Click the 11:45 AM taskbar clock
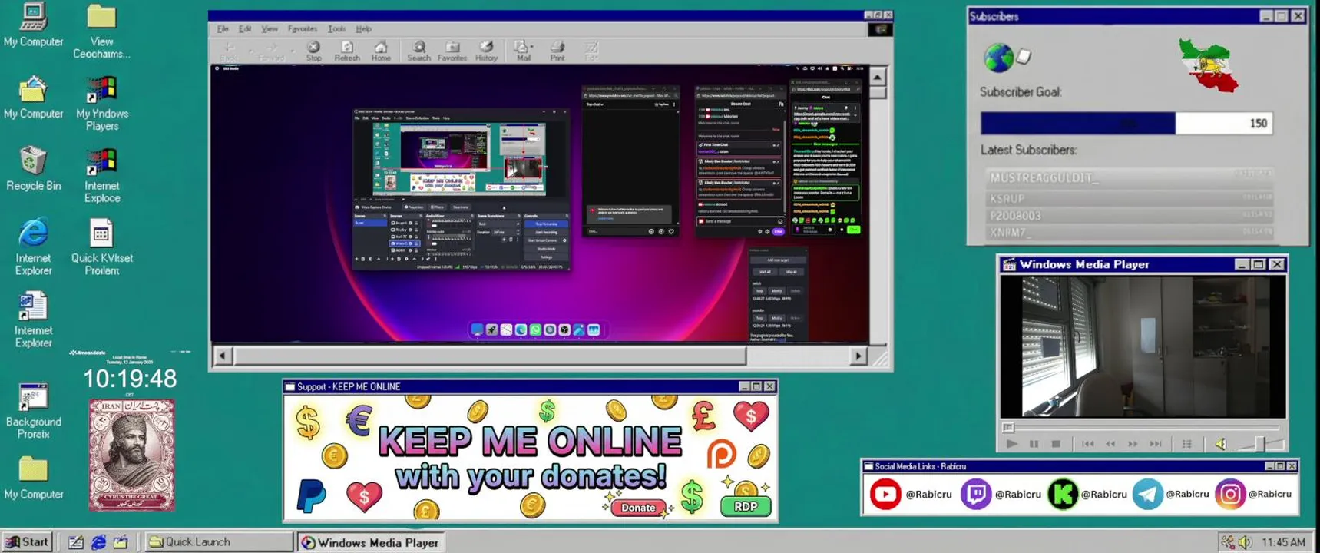1320x553 pixels. [1283, 542]
